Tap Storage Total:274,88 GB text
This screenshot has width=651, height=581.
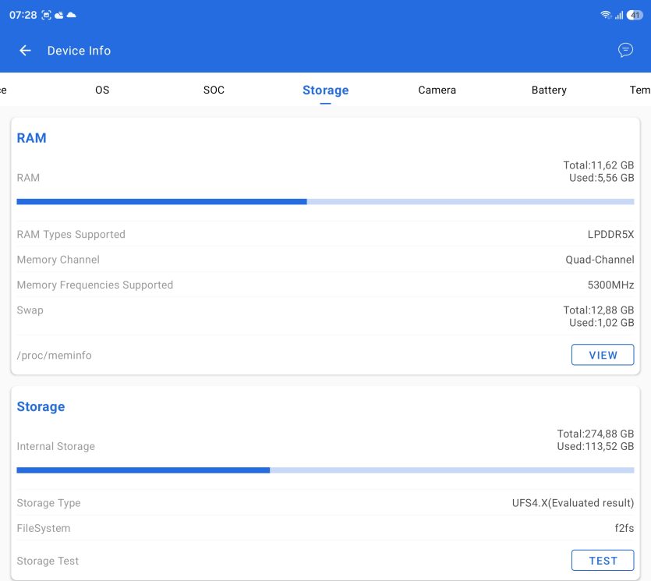click(x=596, y=434)
